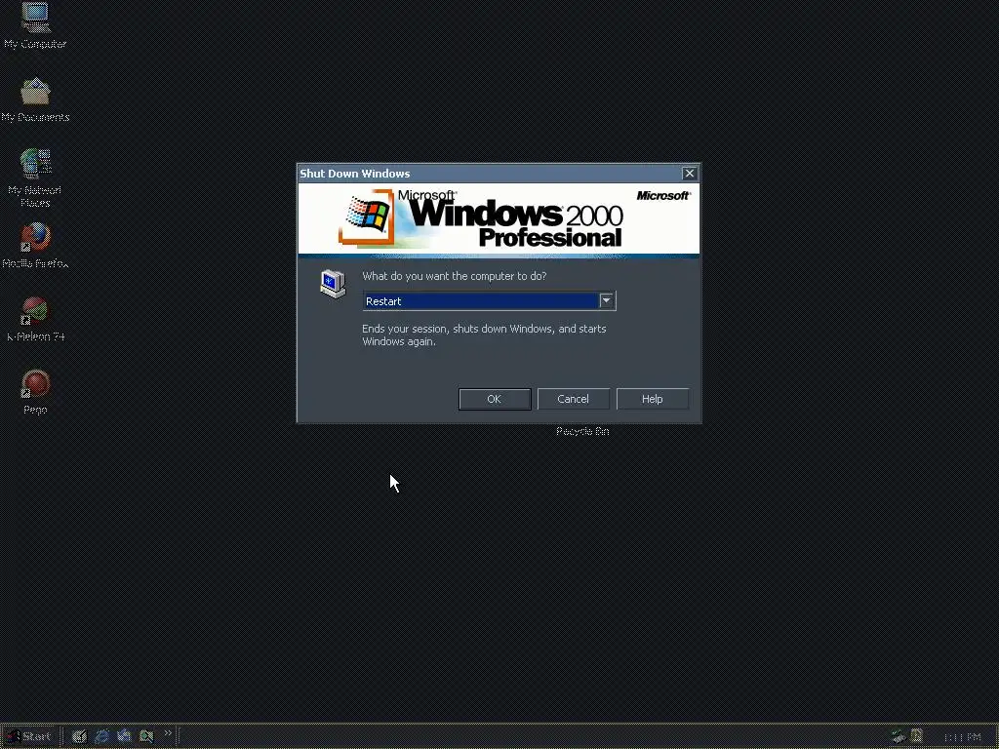
Task: Click the Recycle Bin label below the dialog
Action: [582, 431]
